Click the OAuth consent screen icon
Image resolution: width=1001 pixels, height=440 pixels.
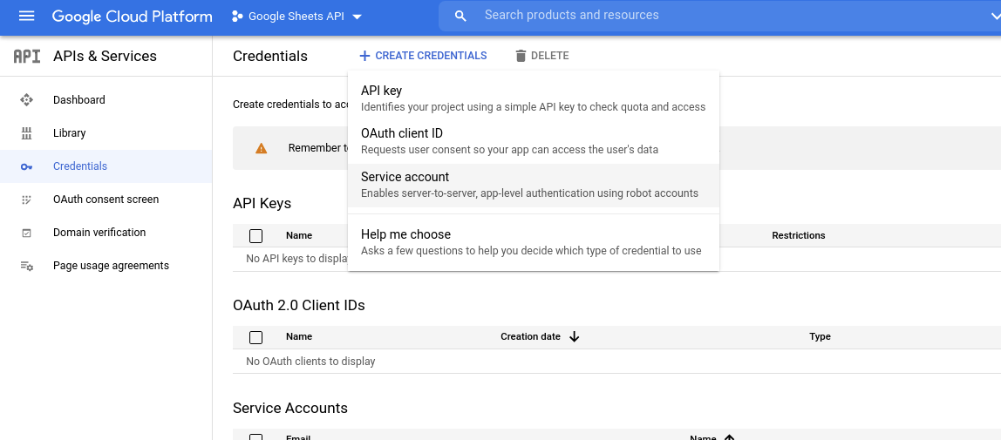click(26, 200)
